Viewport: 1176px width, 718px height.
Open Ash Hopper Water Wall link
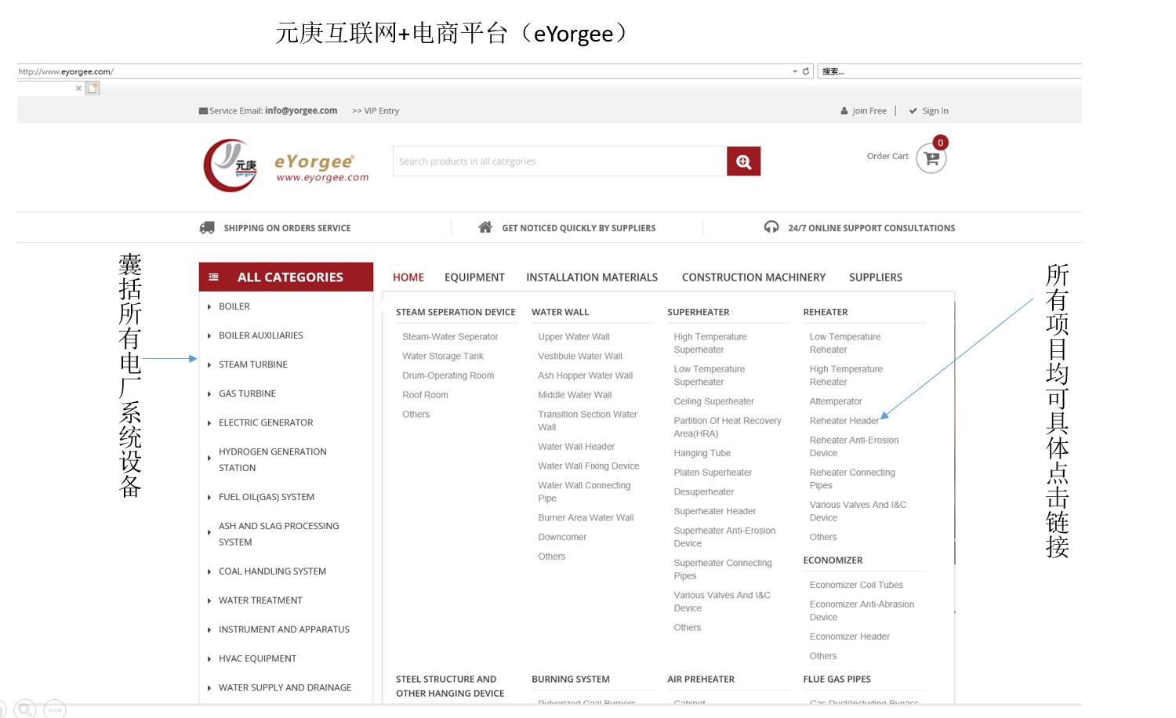pyautogui.click(x=586, y=375)
